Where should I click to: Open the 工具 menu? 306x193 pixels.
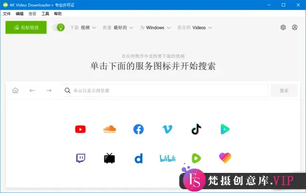pyautogui.click(x=45, y=14)
